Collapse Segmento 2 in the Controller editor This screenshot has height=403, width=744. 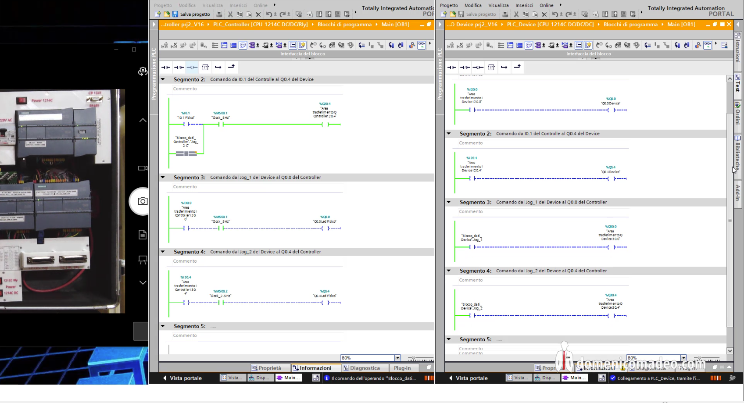pyautogui.click(x=163, y=79)
